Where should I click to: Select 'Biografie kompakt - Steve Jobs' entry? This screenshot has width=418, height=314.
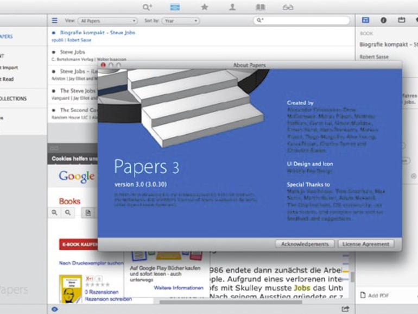[201, 36]
